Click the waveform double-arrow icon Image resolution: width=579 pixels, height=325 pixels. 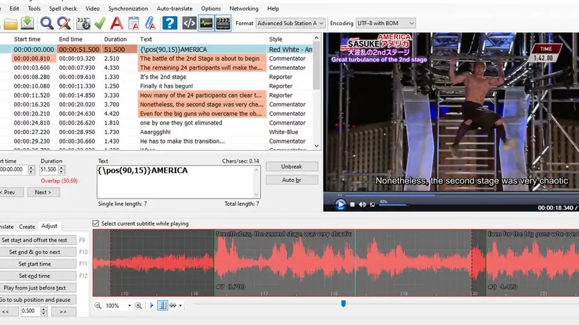(173, 306)
